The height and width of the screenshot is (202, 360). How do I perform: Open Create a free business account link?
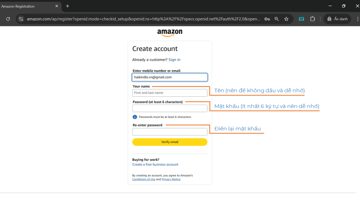(155, 164)
